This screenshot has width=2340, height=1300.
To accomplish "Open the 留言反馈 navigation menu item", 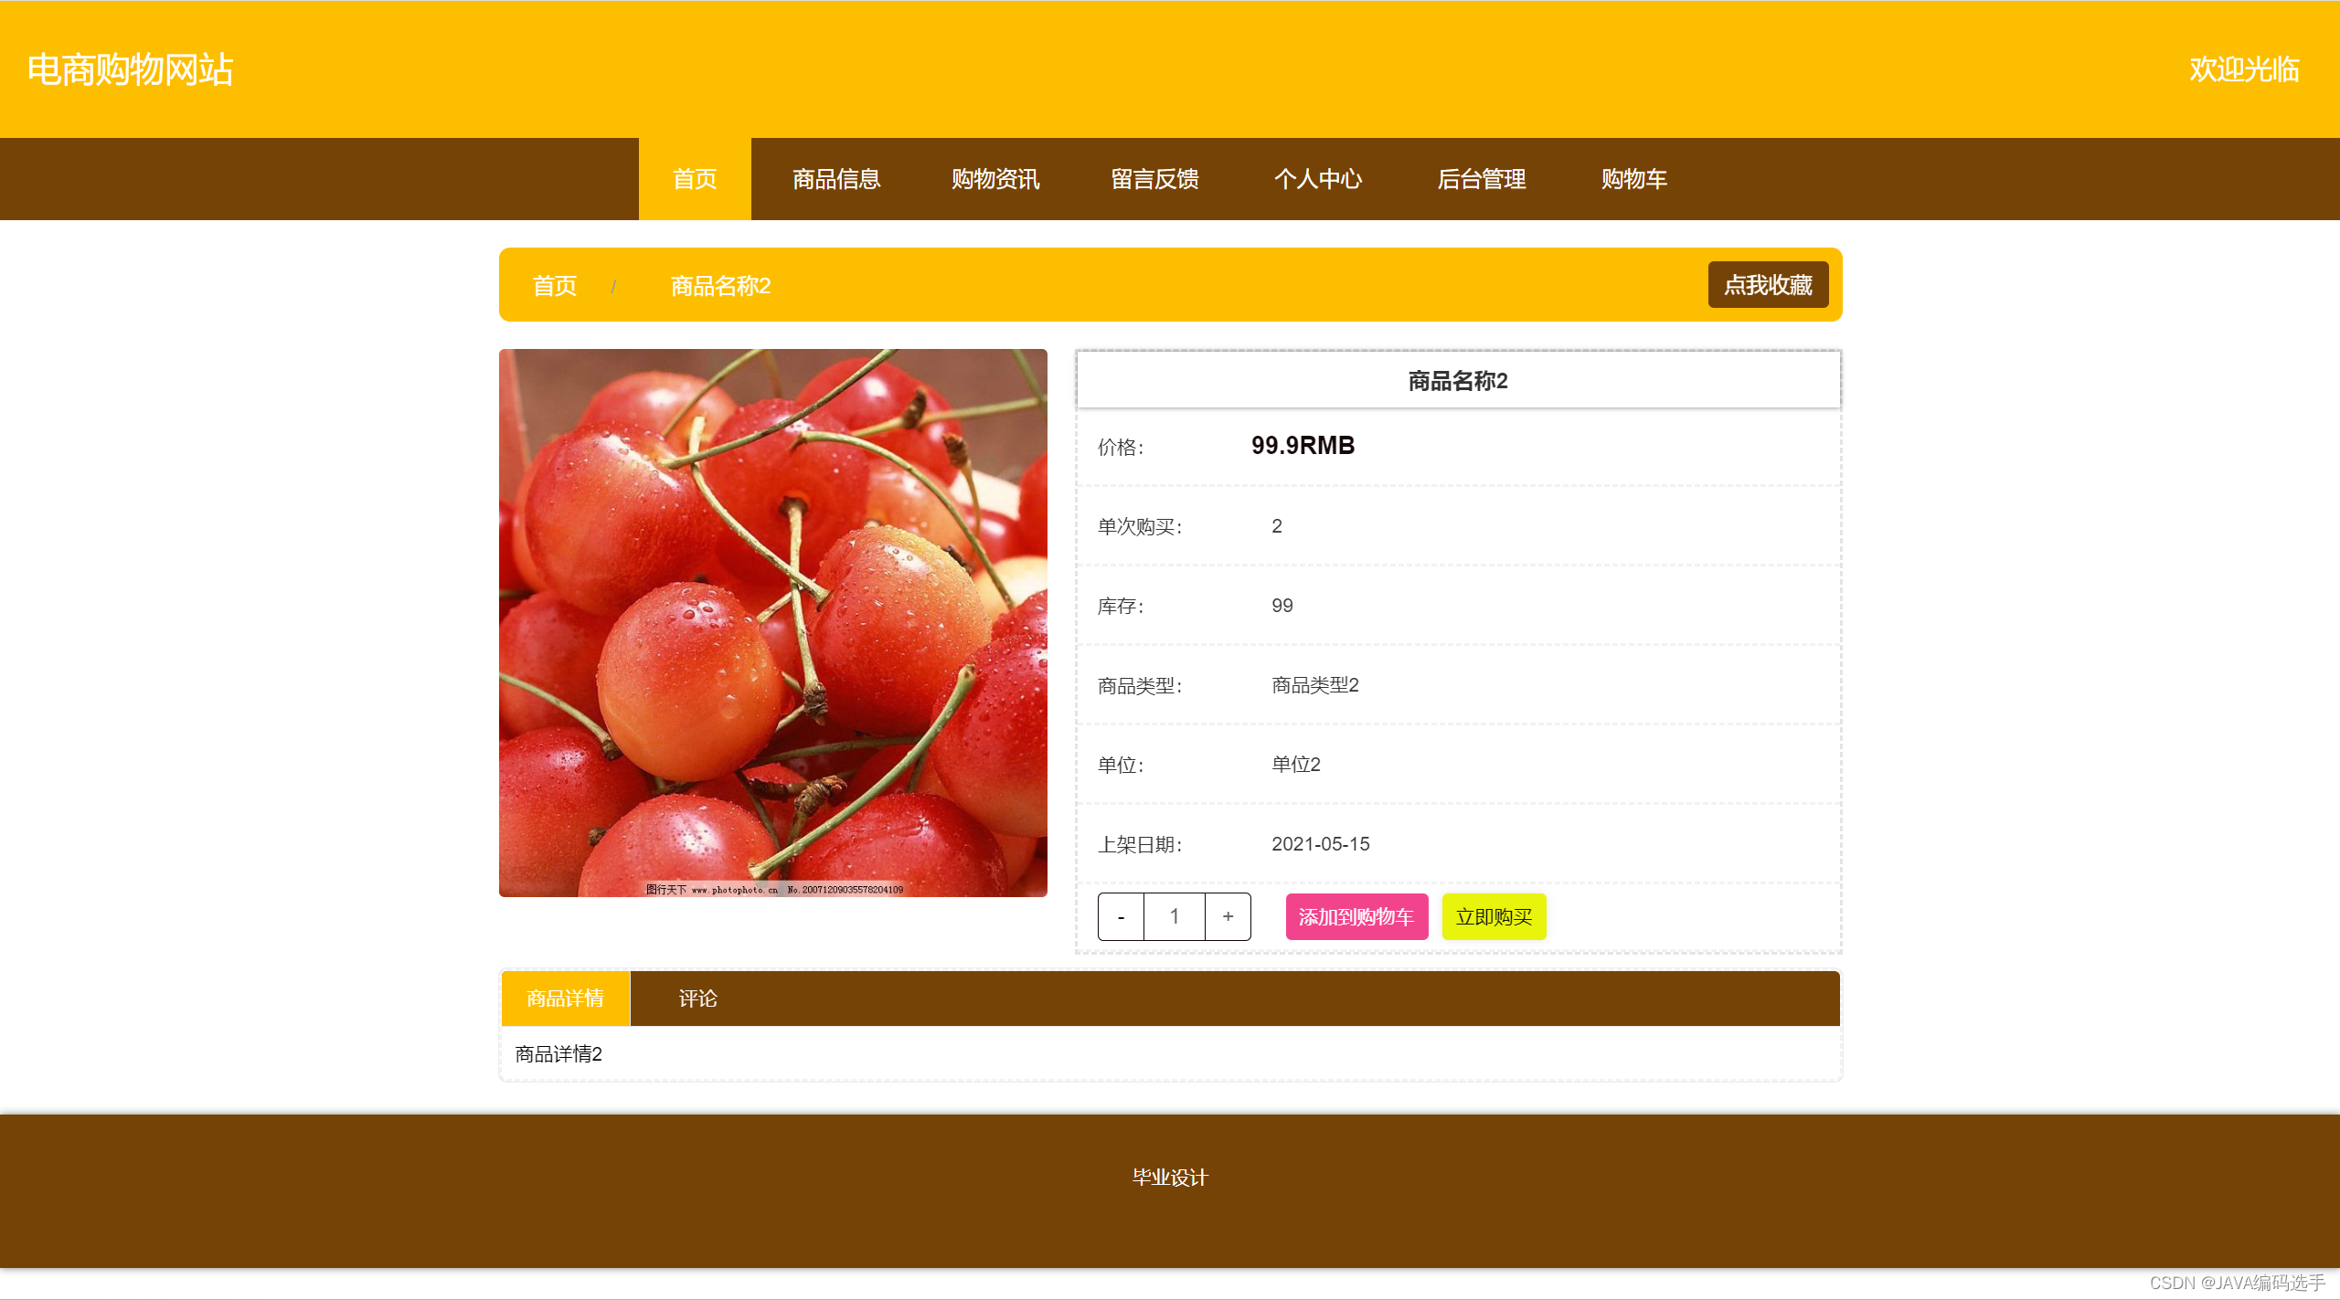I will tap(1154, 179).
